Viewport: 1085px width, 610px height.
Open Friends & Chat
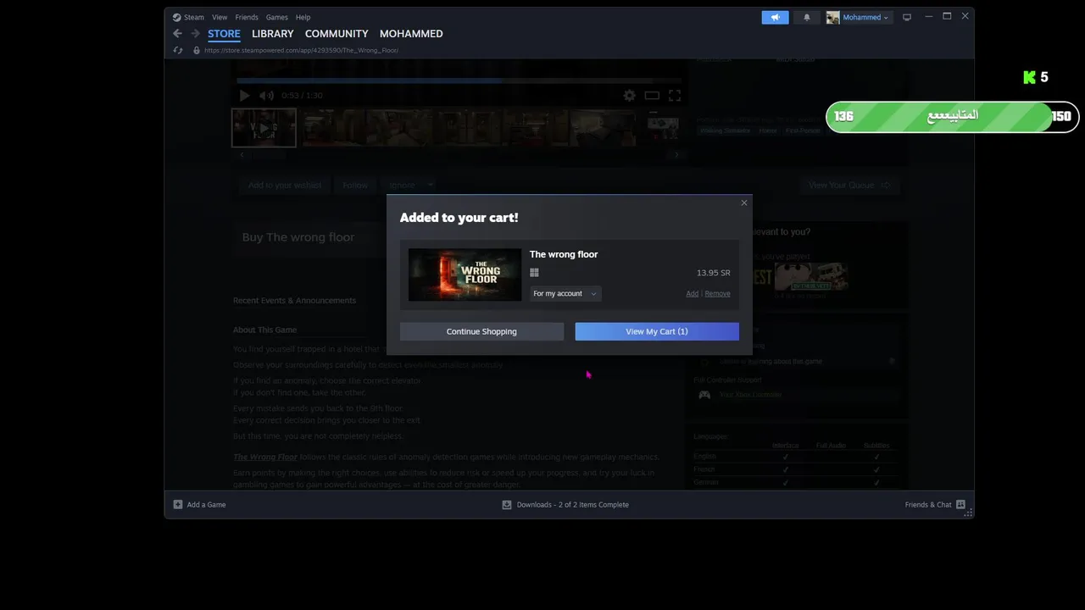(928, 505)
